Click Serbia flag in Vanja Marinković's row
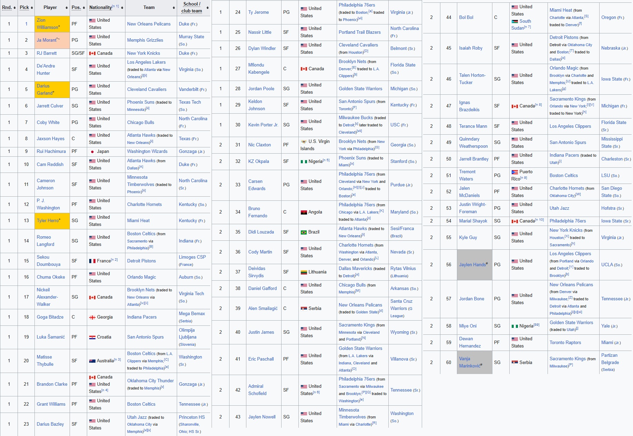This screenshot has width=633, height=436. [514, 363]
